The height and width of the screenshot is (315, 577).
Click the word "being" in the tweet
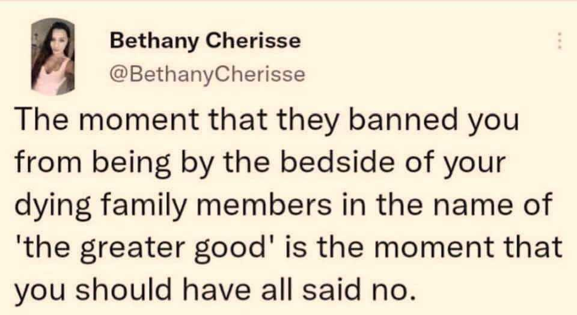tap(130, 163)
